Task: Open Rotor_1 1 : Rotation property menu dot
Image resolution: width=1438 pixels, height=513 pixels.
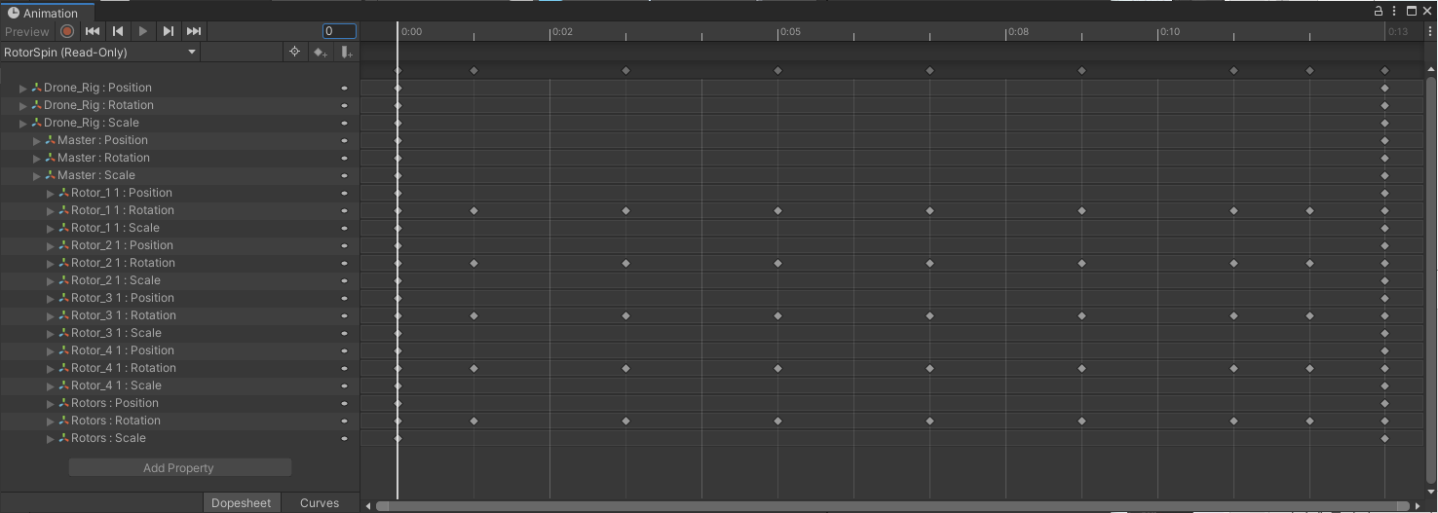Action: click(344, 210)
